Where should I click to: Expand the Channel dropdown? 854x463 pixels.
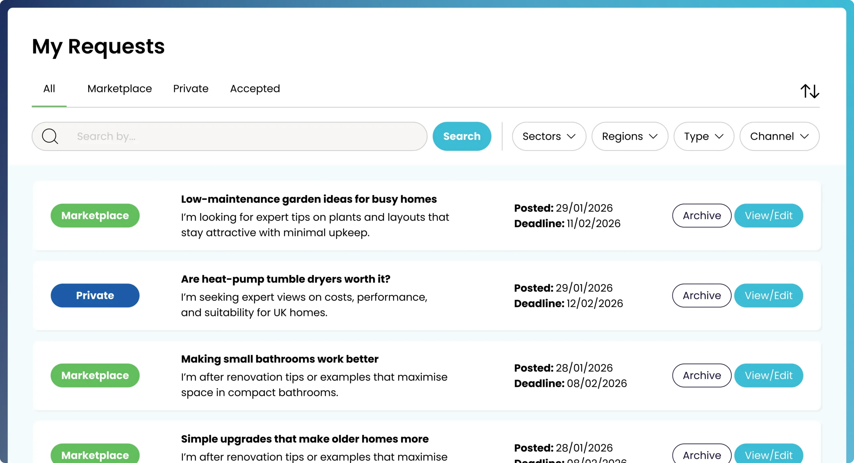pos(779,136)
